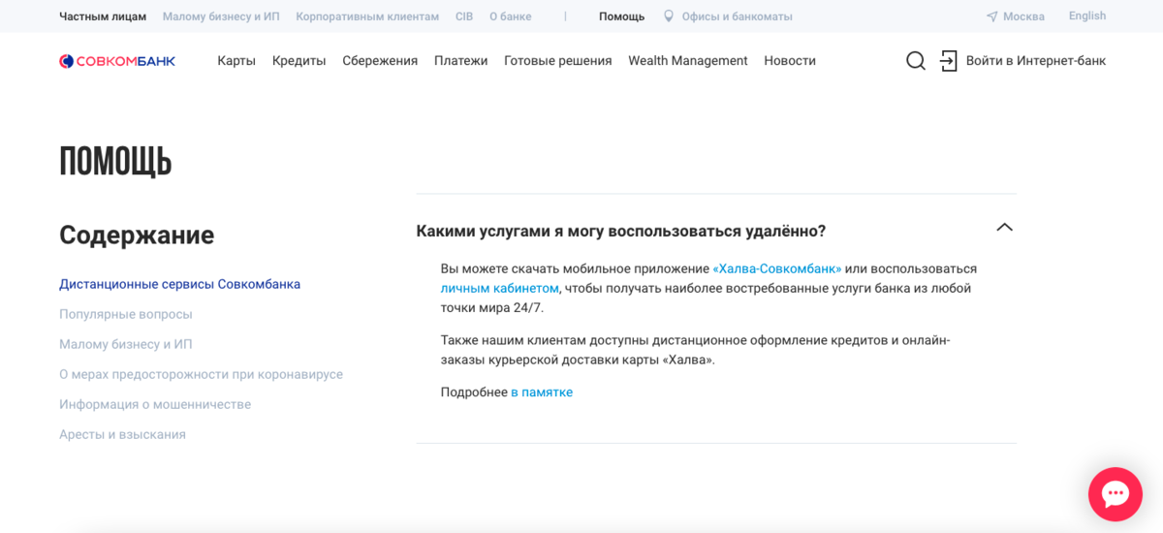Collapse the remote services question chevron

tap(1004, 227)
